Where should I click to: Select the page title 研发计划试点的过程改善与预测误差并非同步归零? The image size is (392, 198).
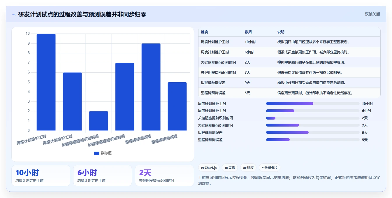(x=82, y=15)
